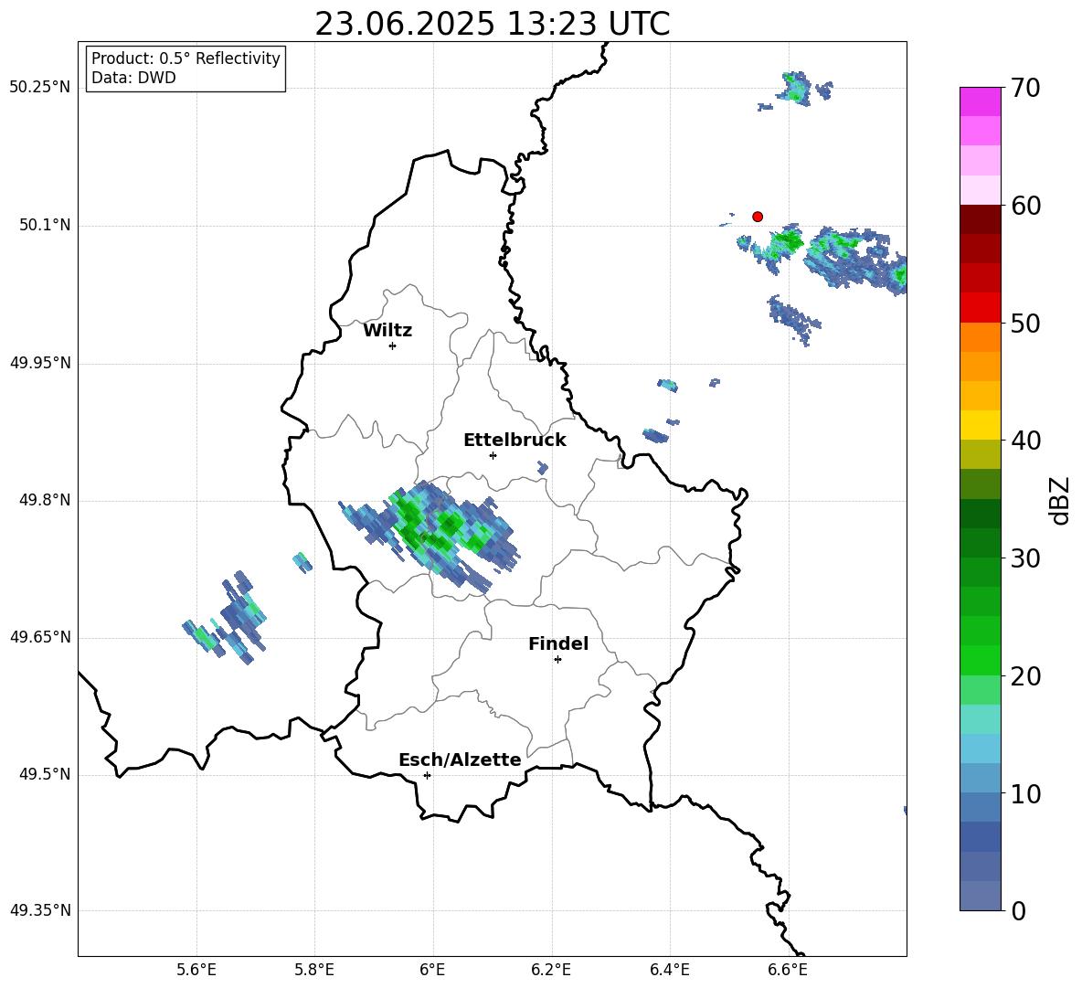Click the magenta top colorbar segment
The image size is (1082, 988).
(980, 102)
